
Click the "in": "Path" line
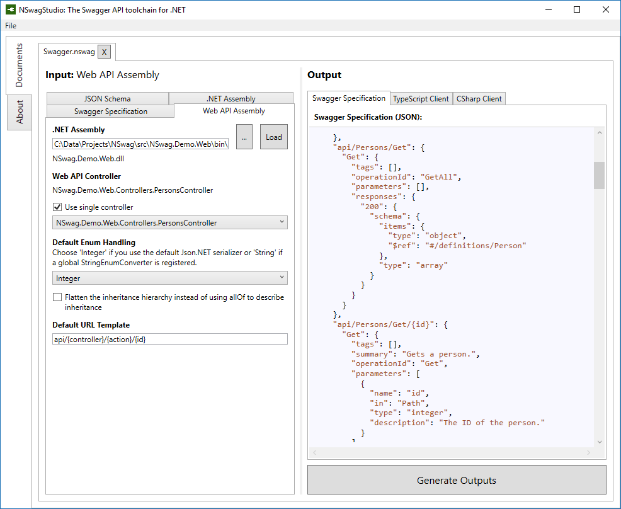click(x=399, y=403)
